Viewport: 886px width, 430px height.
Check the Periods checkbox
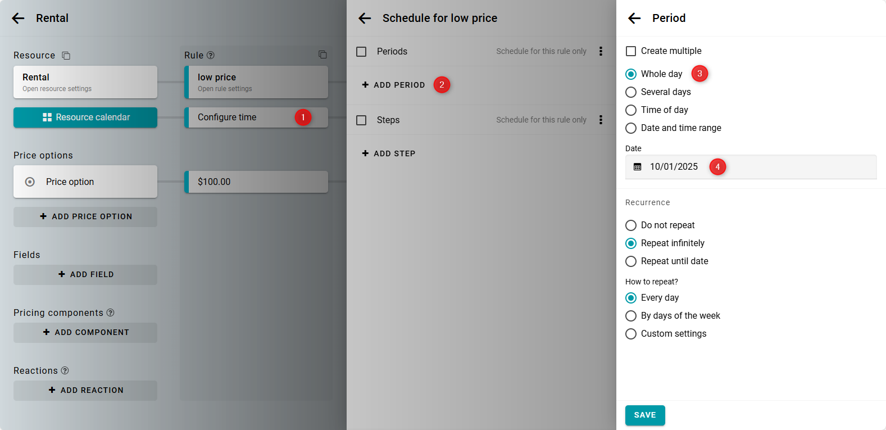pyautogui.click(x=361, y=52)
